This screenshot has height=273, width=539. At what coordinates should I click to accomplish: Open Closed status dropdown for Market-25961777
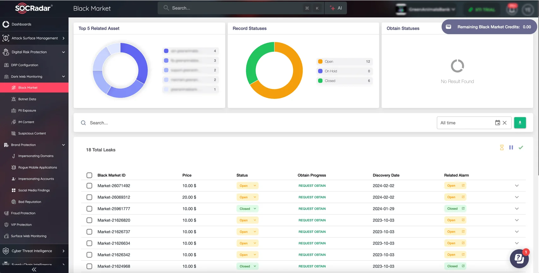point(247,209)
